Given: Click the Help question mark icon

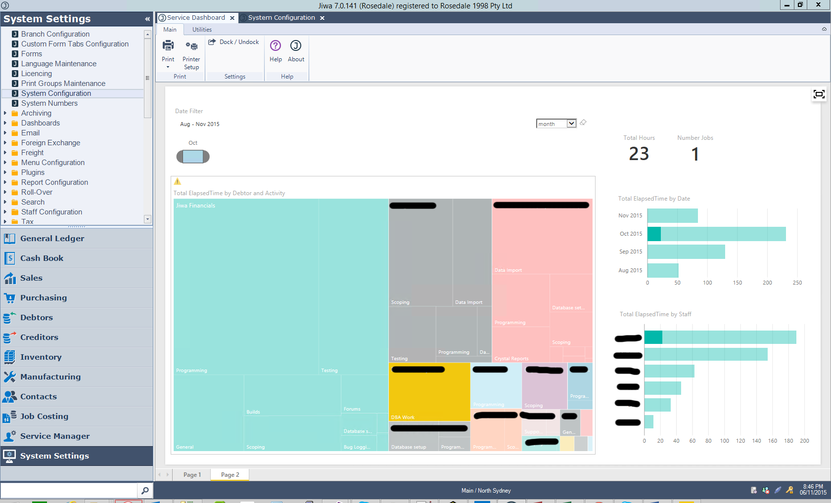Looking at the screenshot, I should (x=276, y=46).
